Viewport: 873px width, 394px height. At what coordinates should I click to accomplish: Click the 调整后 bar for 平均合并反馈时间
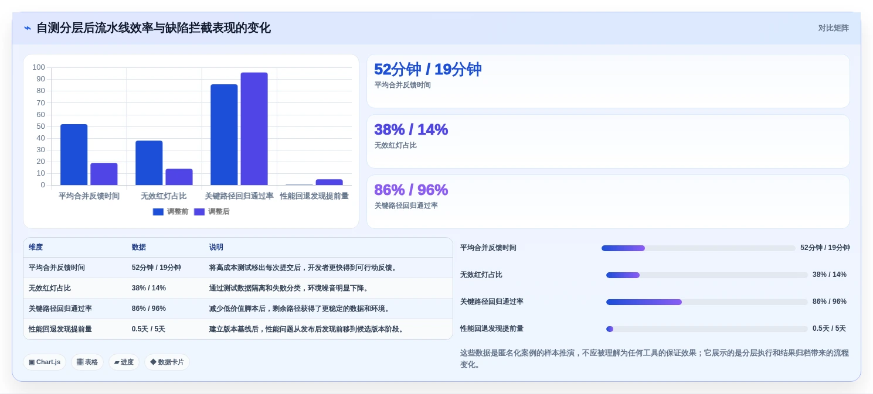(104, 174)
